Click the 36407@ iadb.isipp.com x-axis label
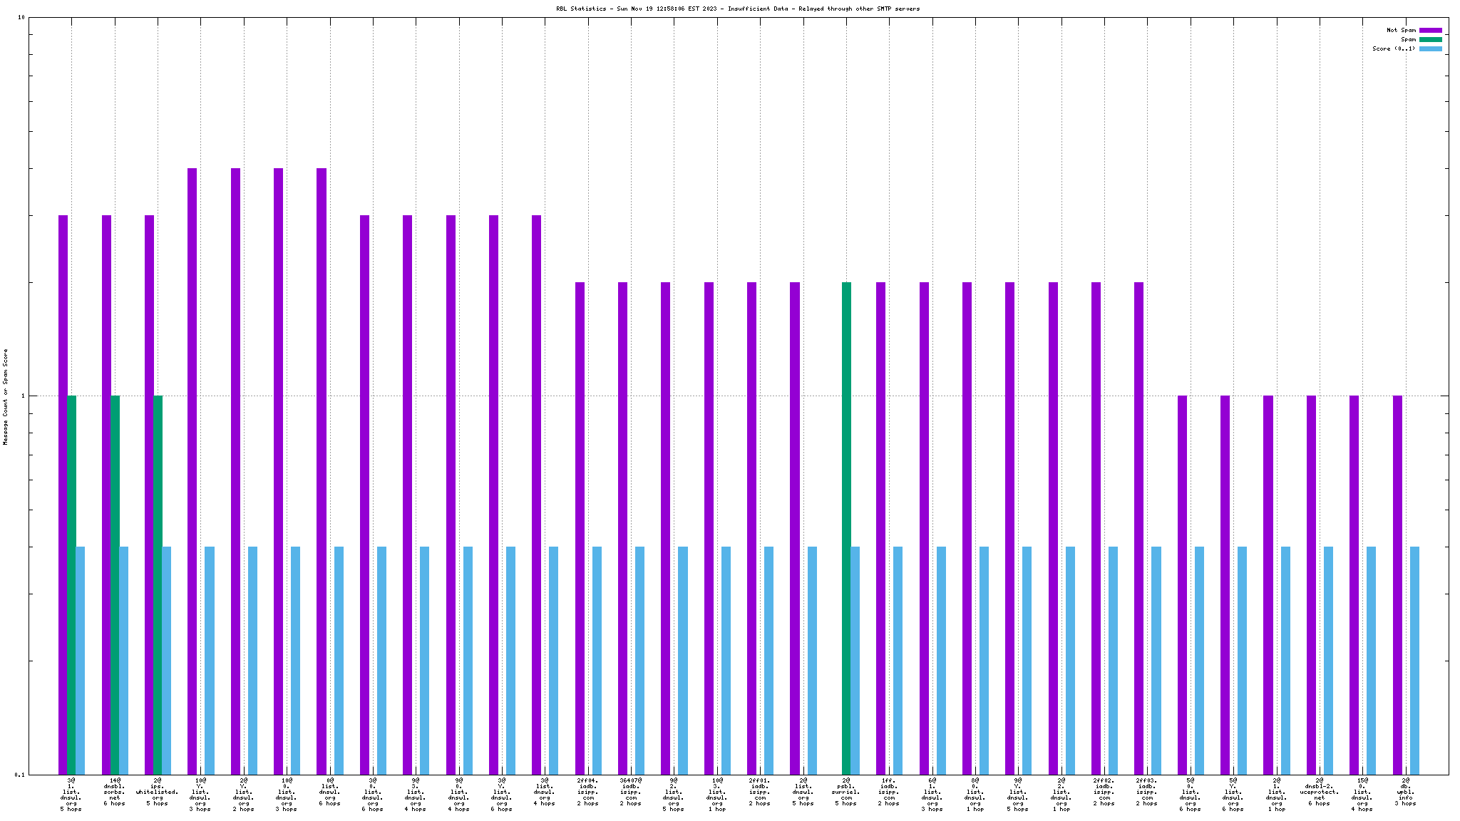This screenshot has height=821, width=1460. coord(631,792)
